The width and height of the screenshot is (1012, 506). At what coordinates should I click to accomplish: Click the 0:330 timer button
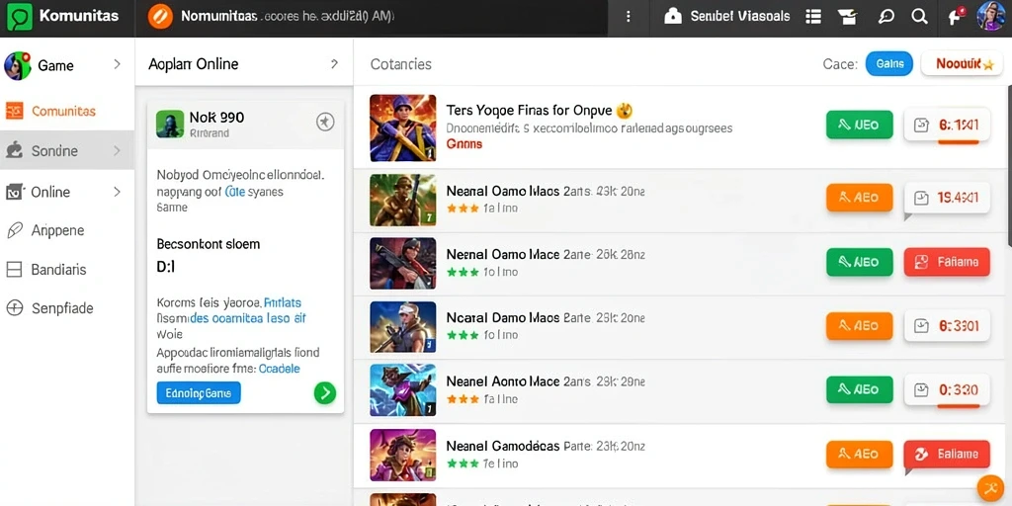(x=947, y=389)
